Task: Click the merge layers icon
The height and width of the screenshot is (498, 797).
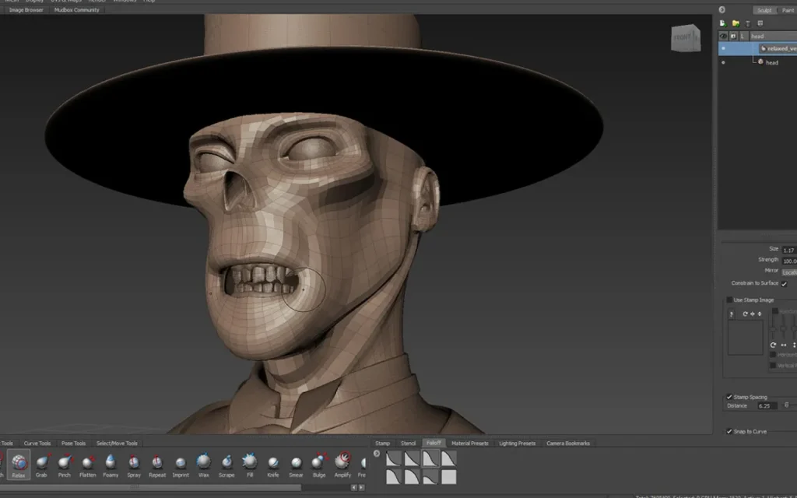Action: (760, 23)
